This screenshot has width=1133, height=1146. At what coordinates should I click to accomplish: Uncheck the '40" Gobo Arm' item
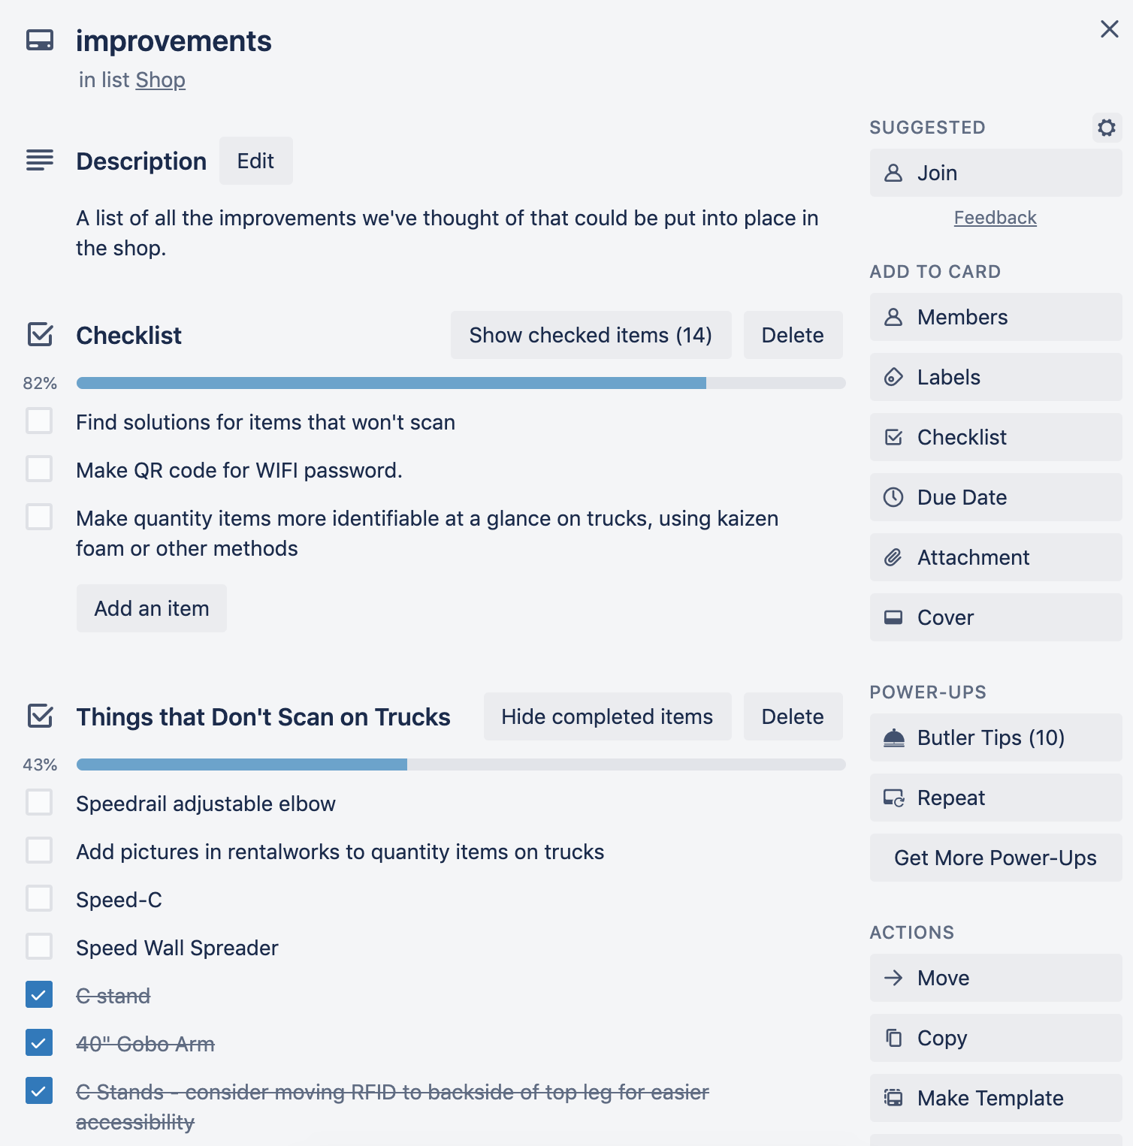click(x=39, y=1043)
